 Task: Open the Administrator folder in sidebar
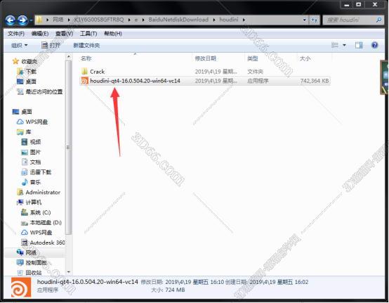pos(43,192)
